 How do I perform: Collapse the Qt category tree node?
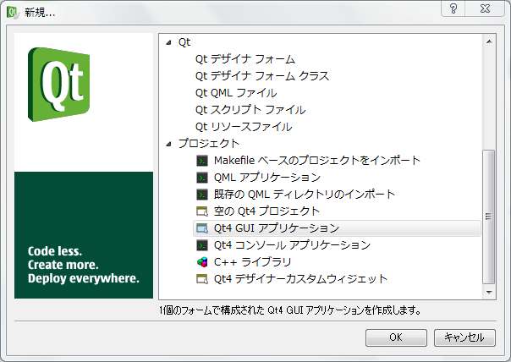coord(168,42)
